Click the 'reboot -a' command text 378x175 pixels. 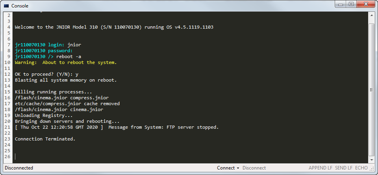click(x=69, y=57)
